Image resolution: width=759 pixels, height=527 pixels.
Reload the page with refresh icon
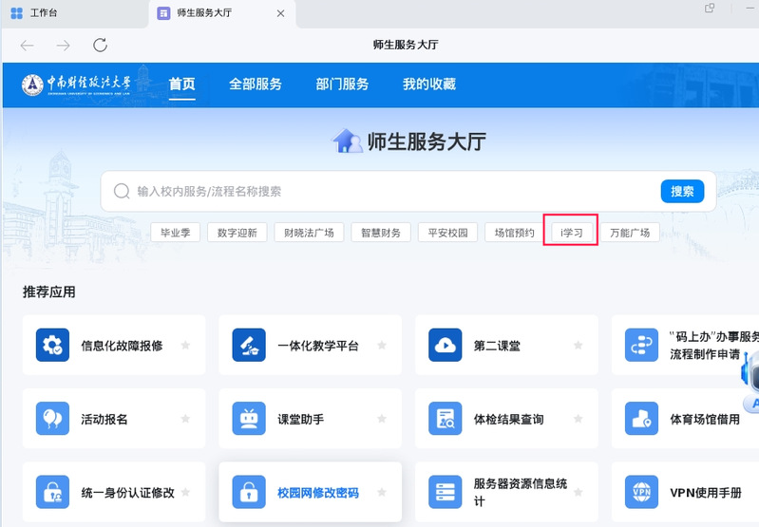[100, 46]
